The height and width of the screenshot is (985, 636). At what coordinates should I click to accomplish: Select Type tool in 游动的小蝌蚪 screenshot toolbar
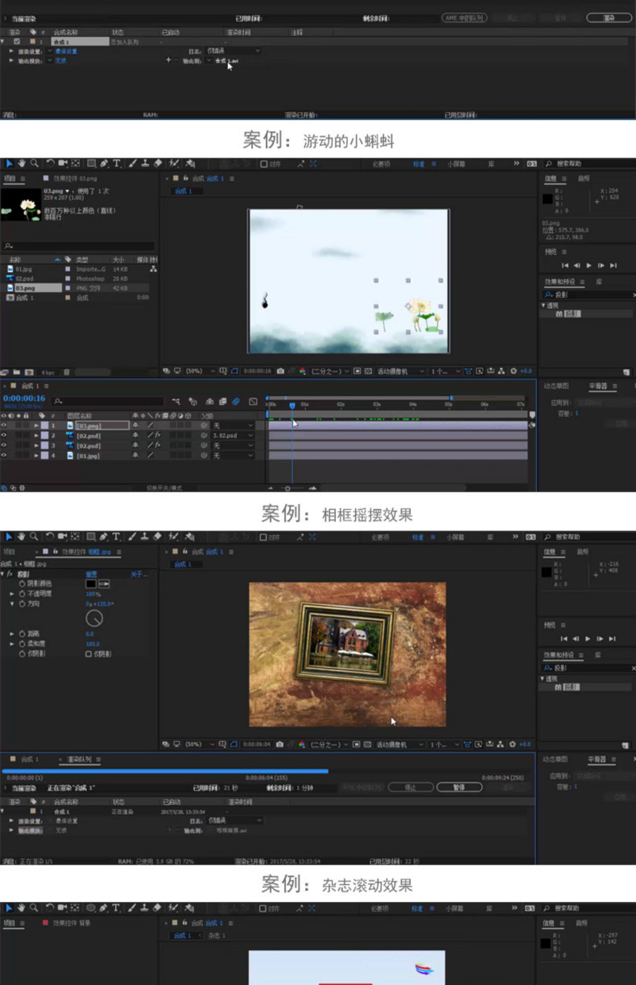click(117, 163)
